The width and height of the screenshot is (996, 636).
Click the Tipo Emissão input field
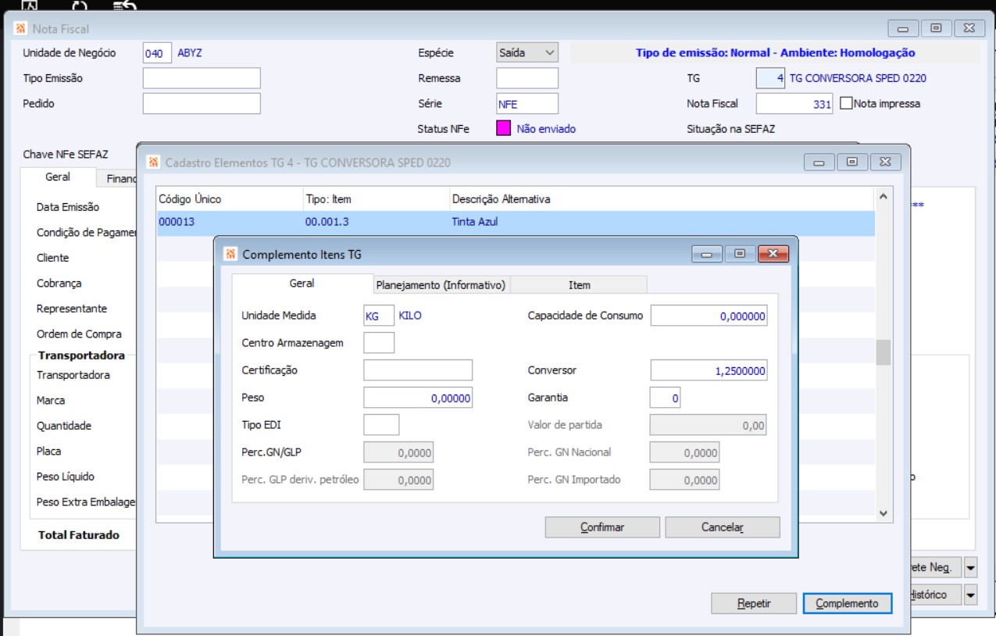[x=202, y=78]
